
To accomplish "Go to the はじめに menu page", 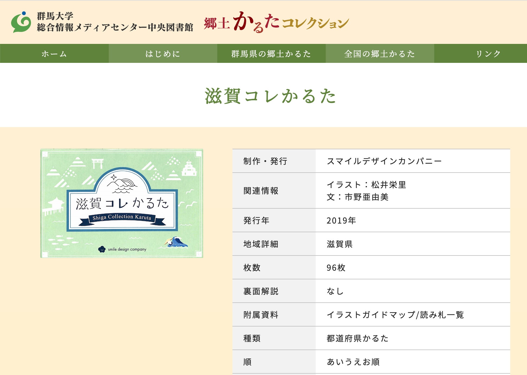I will [163, 54].
